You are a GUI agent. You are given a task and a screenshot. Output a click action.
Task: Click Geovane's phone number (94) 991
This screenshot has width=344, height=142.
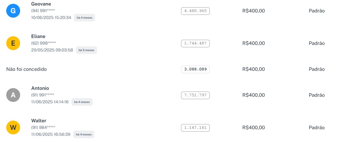tap(43, 11)
